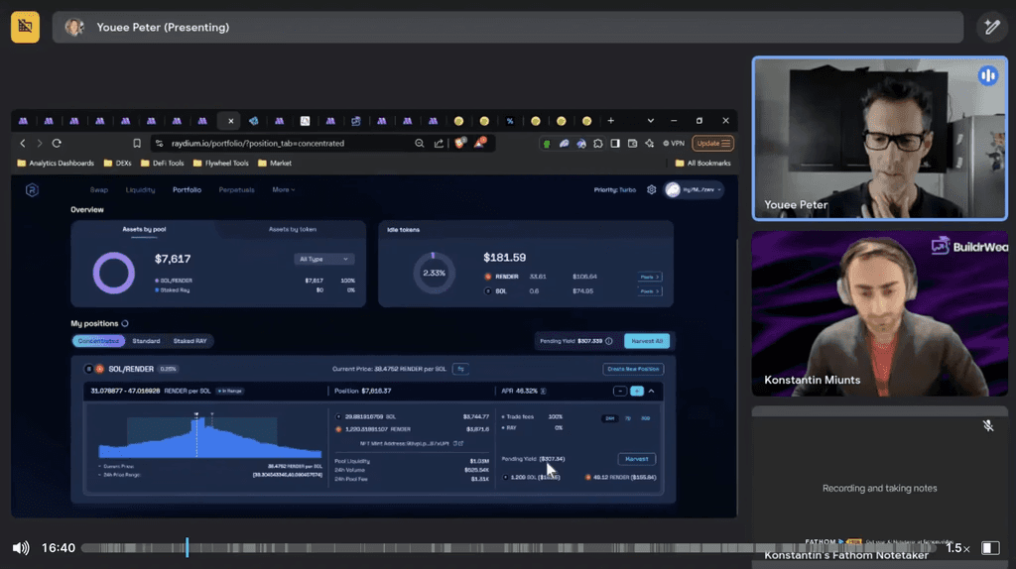Switch to the Assets by token tab
This screenshot has height=569, width=1016.
[293, 229]
